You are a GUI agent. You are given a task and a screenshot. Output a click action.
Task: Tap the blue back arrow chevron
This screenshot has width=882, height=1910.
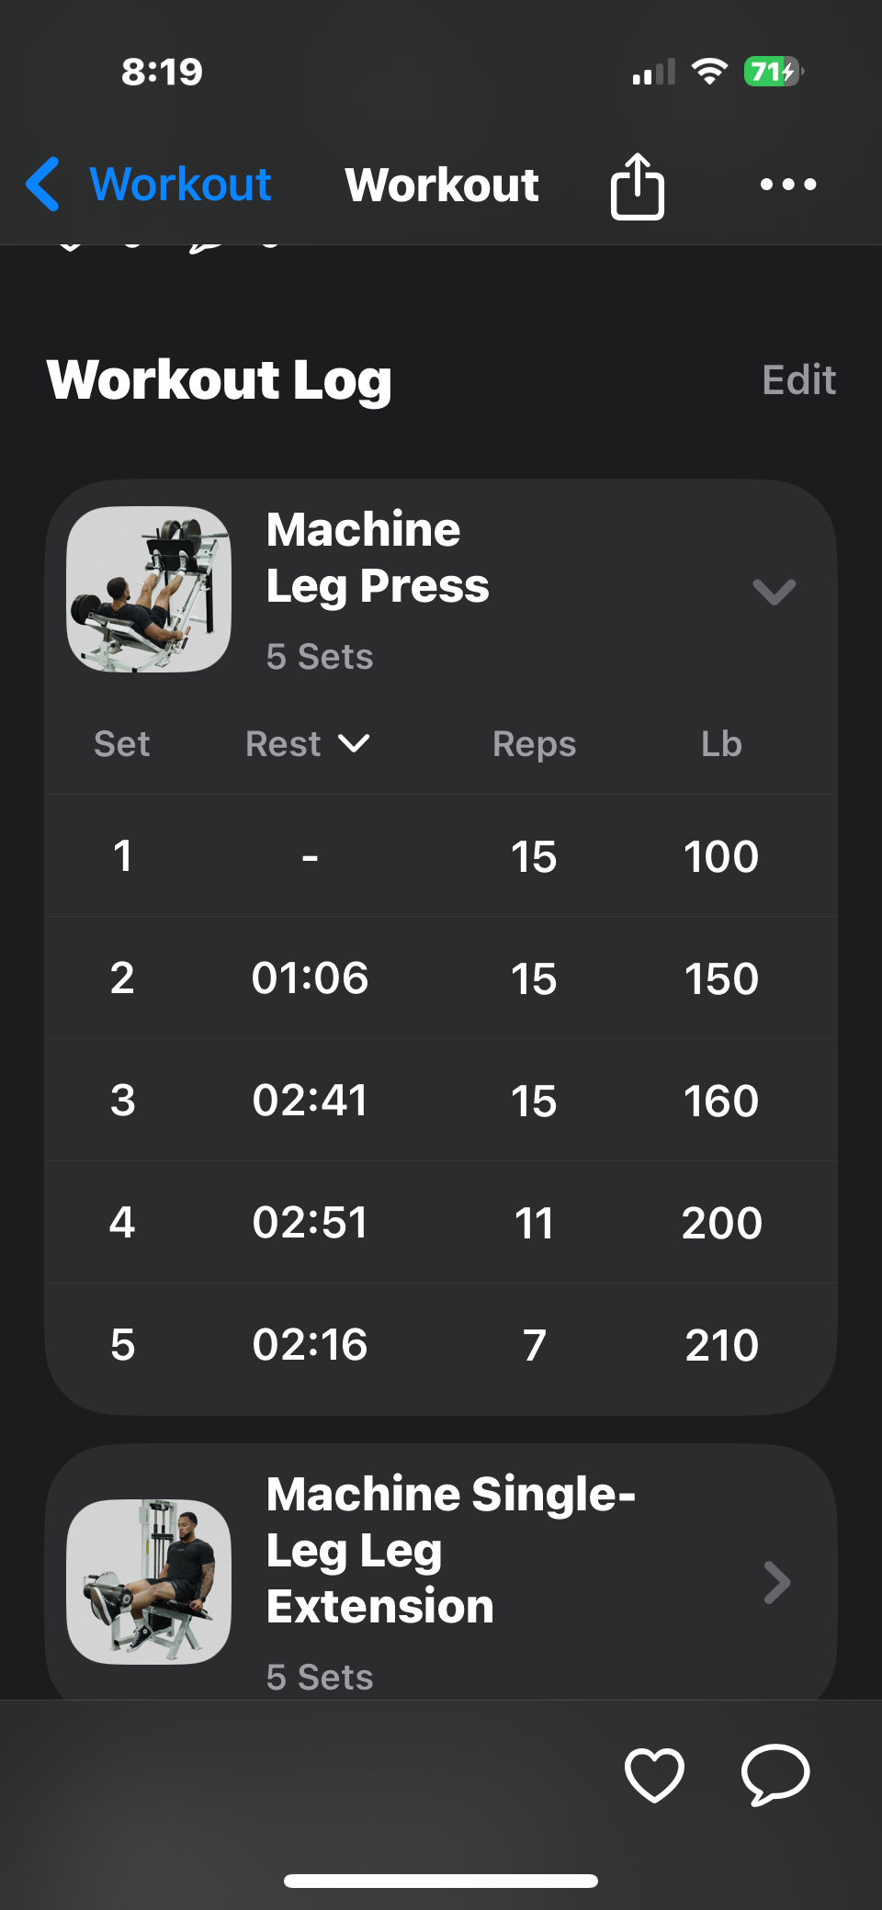(43, 185)
